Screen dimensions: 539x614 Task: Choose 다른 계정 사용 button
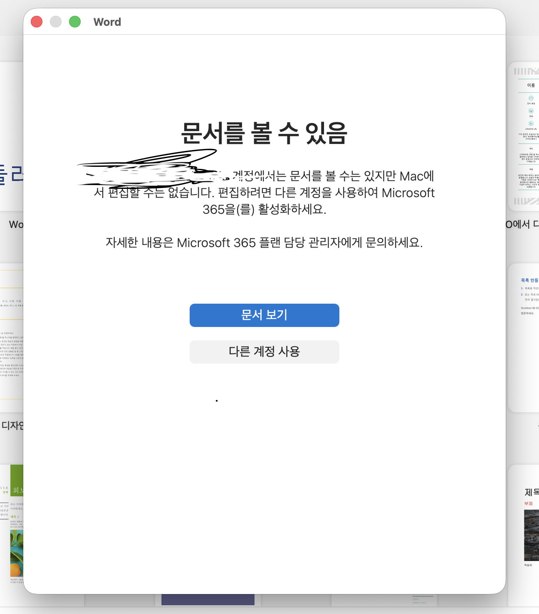[264, 352]
